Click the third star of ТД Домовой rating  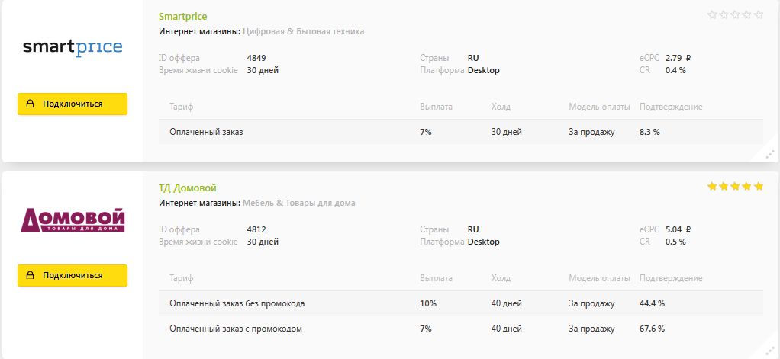(x=736, y=186)
